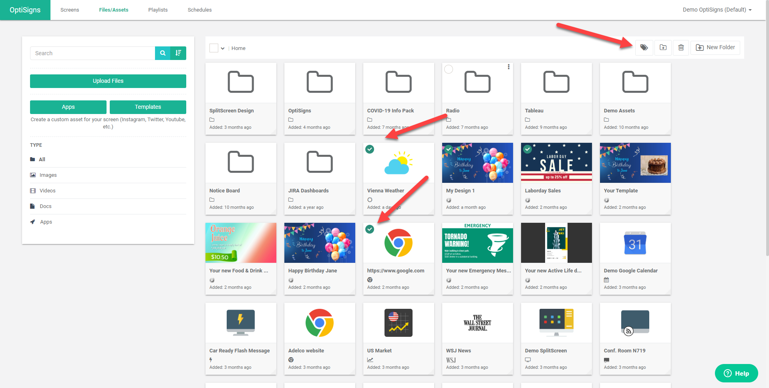The image size is (769, 388).
Task: Filter by Videos type
Action: [47, 191]
